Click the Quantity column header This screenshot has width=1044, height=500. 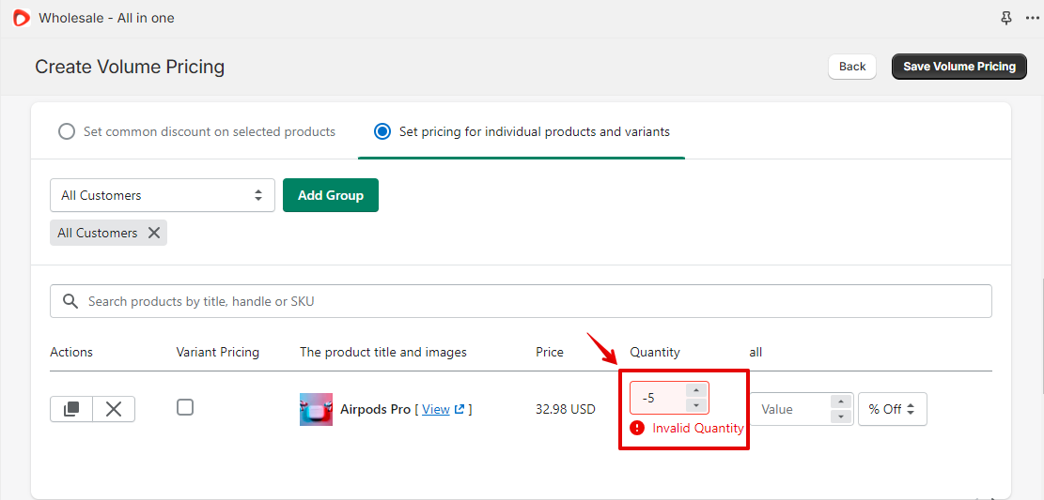point(655,353)
